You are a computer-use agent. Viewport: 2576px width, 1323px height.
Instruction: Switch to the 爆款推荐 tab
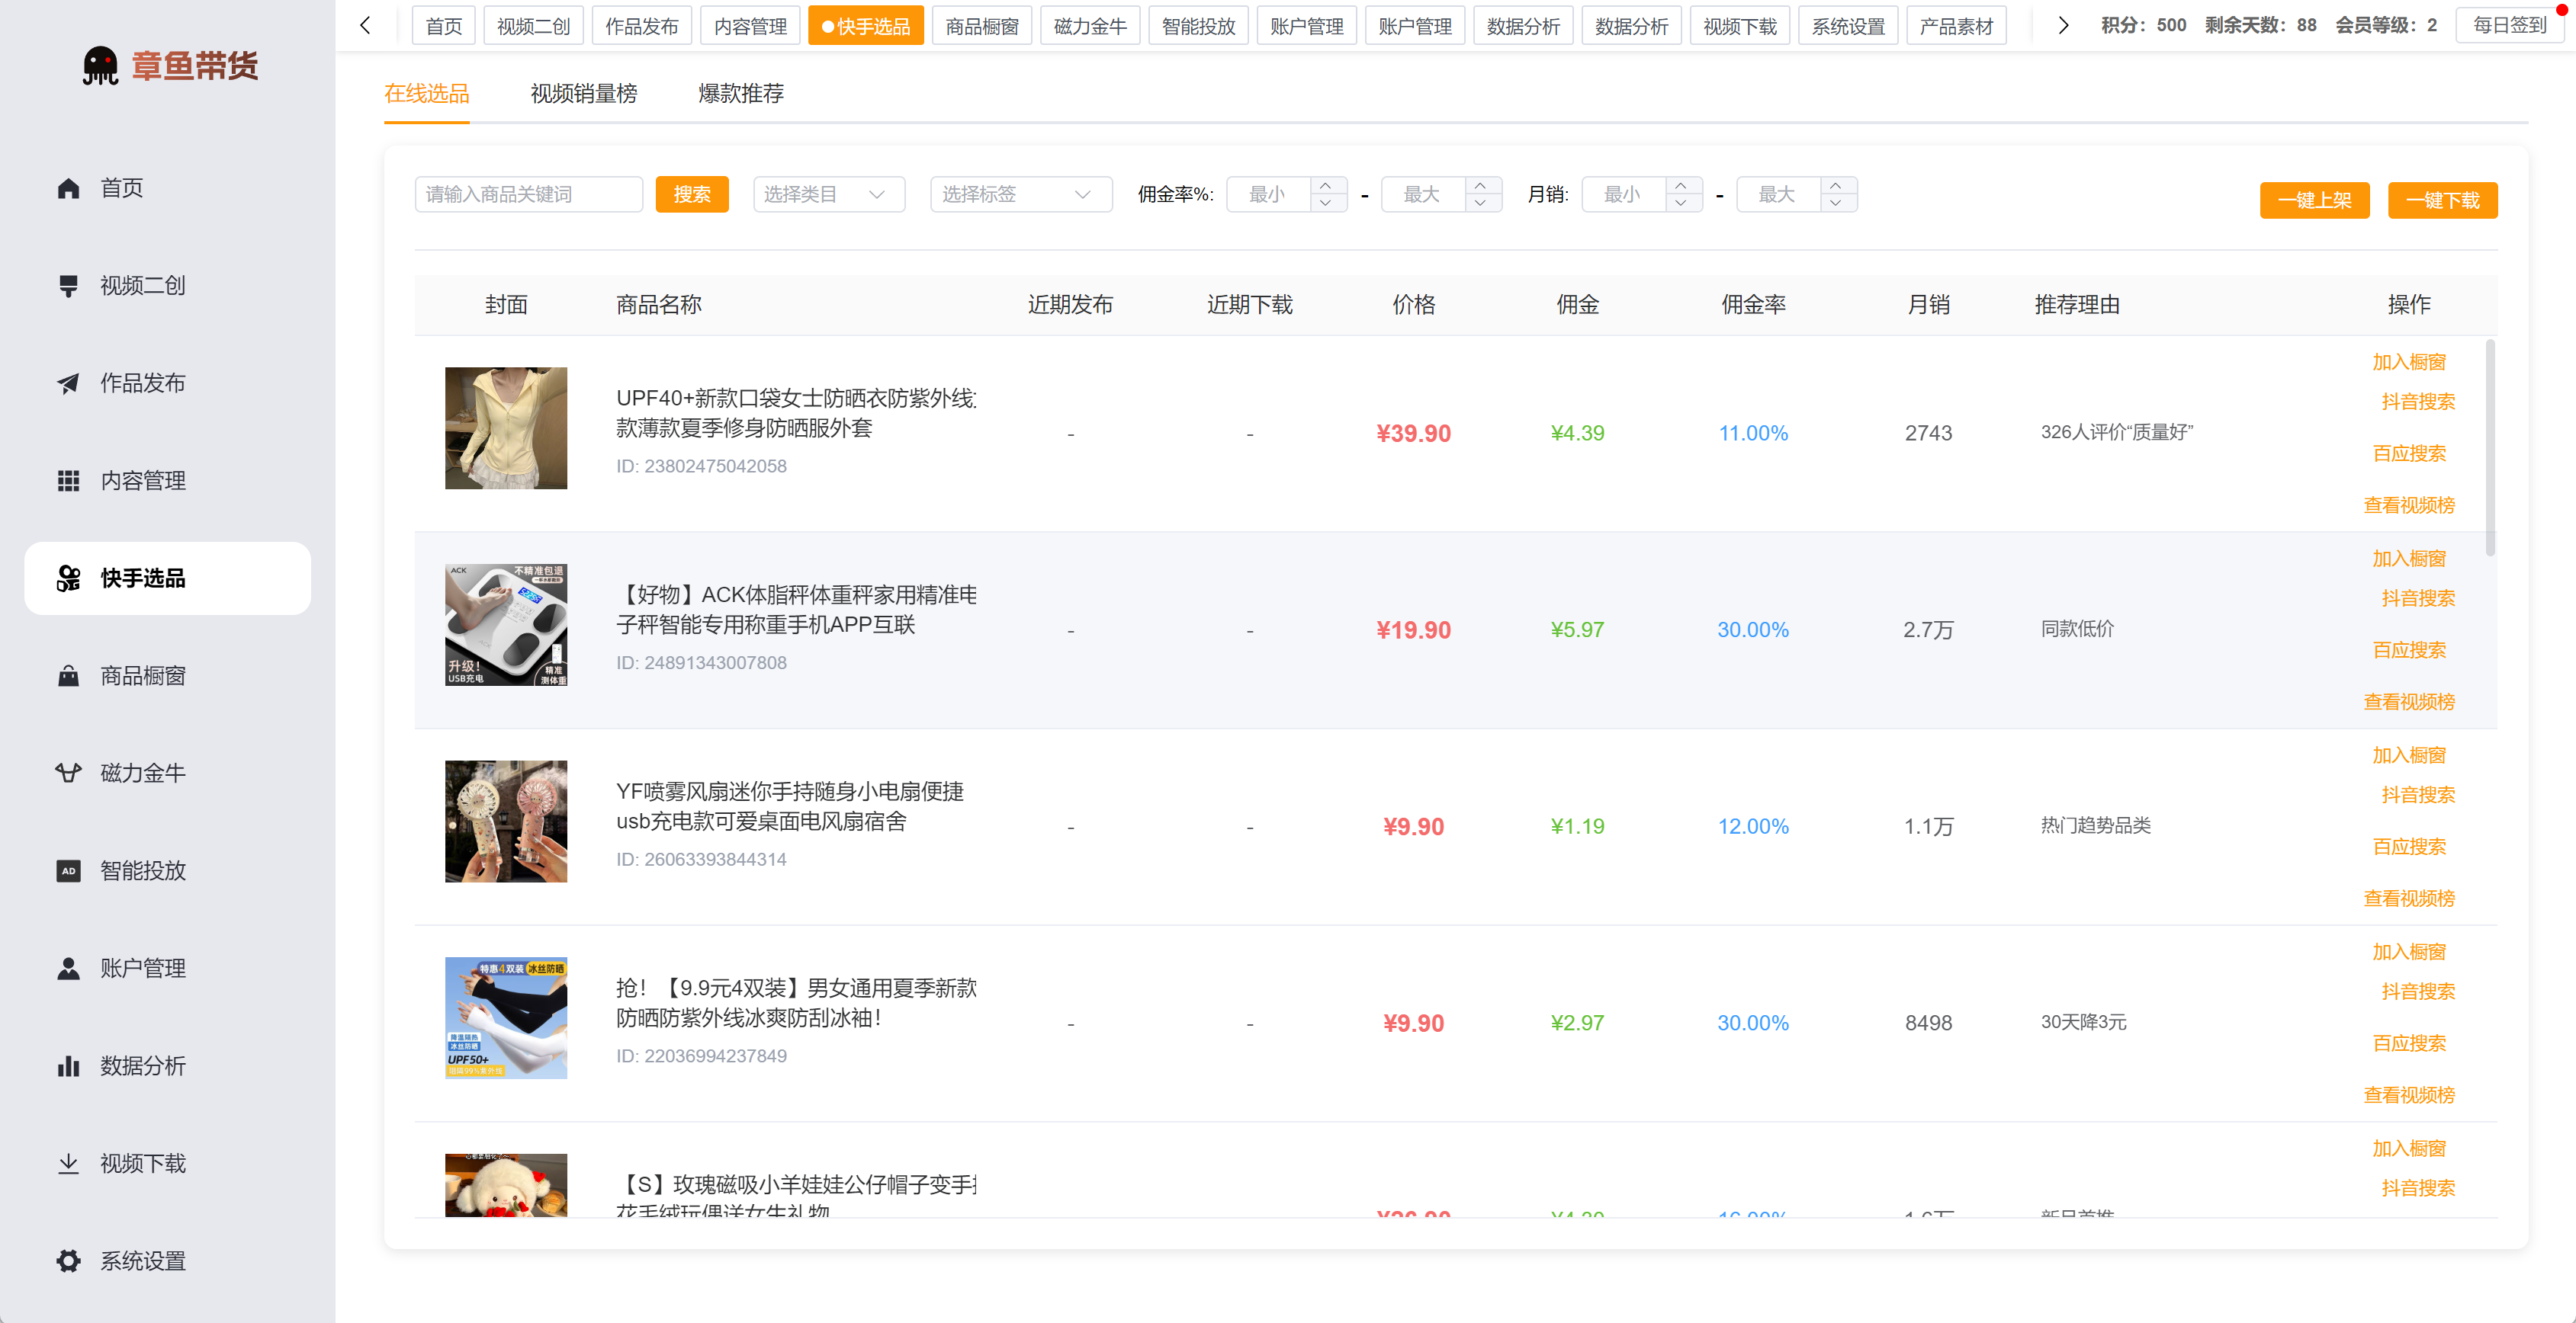[x=741, y=94]
